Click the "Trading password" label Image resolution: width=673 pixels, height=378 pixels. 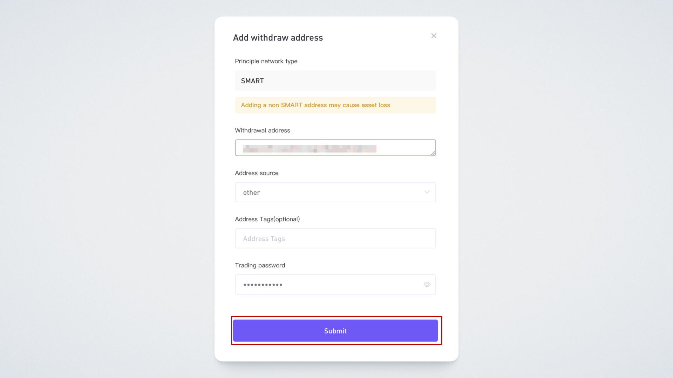point(260,265)
